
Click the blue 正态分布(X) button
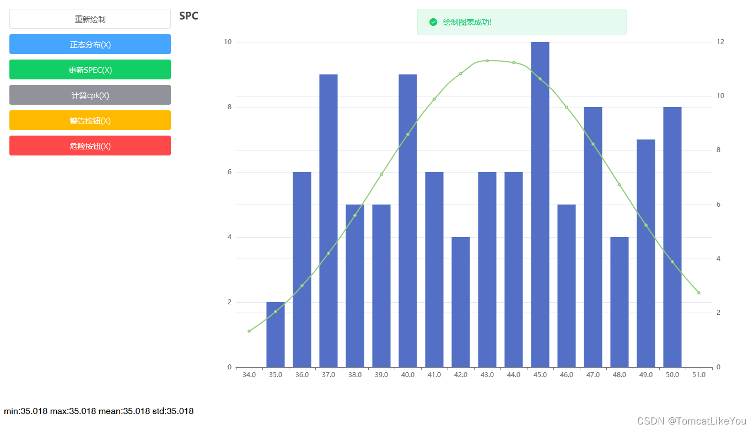(90, 44)
